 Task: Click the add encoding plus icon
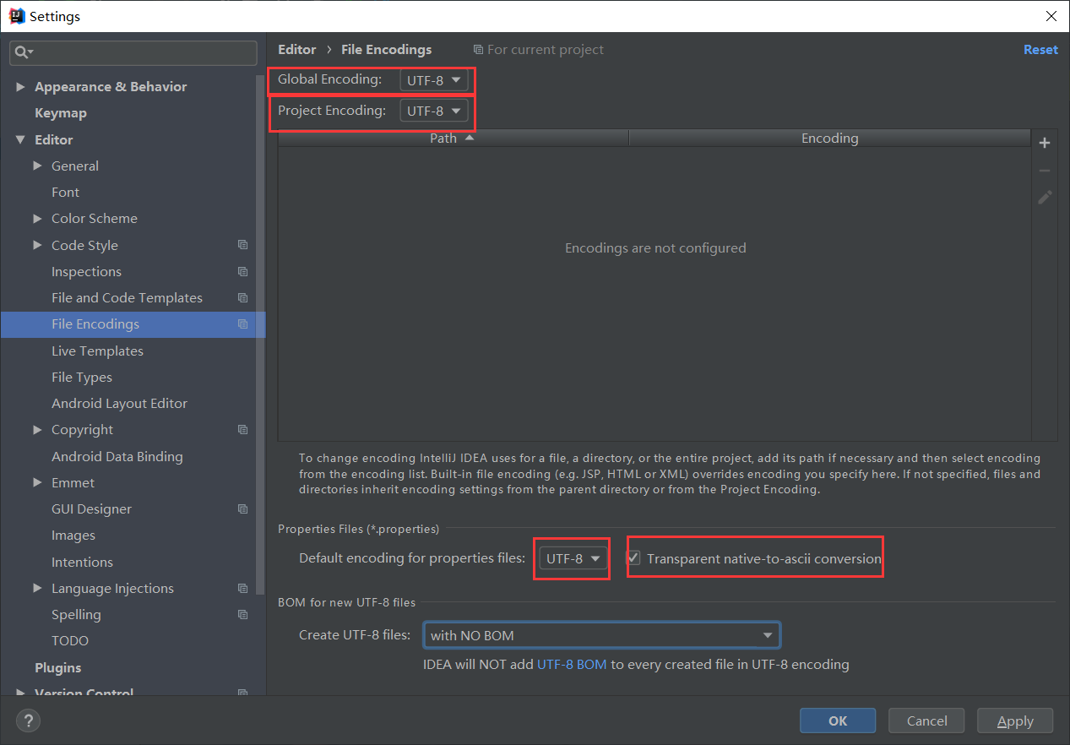tap(1045, 143)
